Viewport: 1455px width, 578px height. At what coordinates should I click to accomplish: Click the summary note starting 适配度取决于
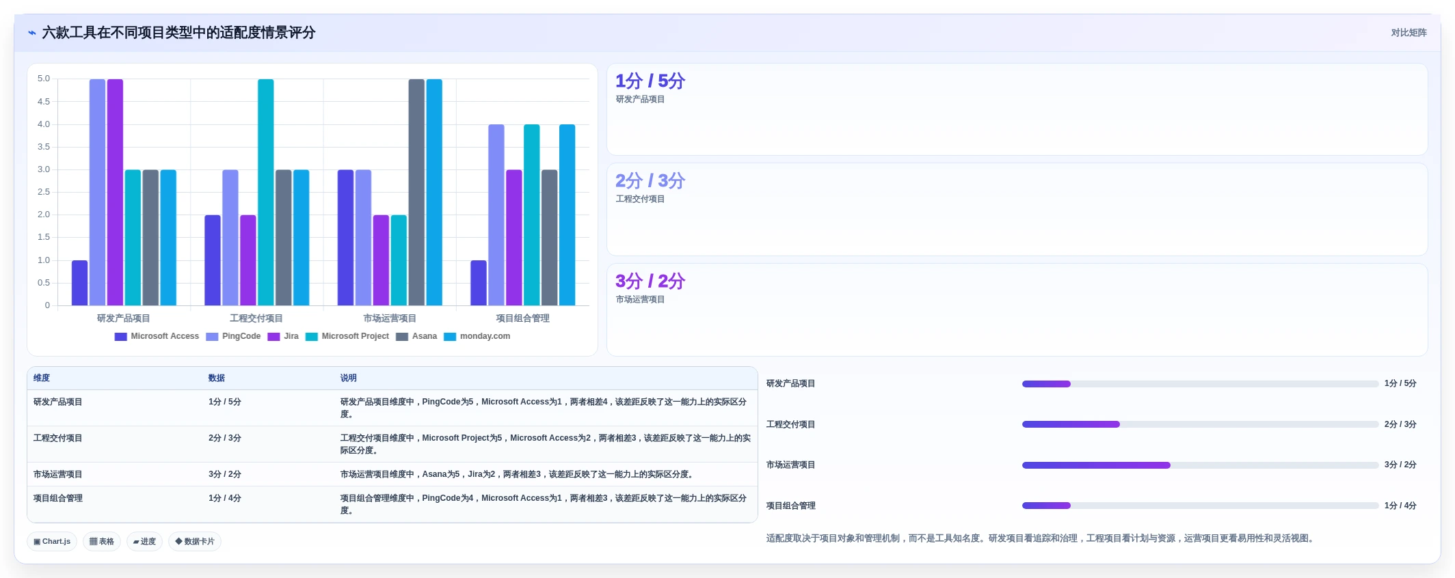point(1041,538)
